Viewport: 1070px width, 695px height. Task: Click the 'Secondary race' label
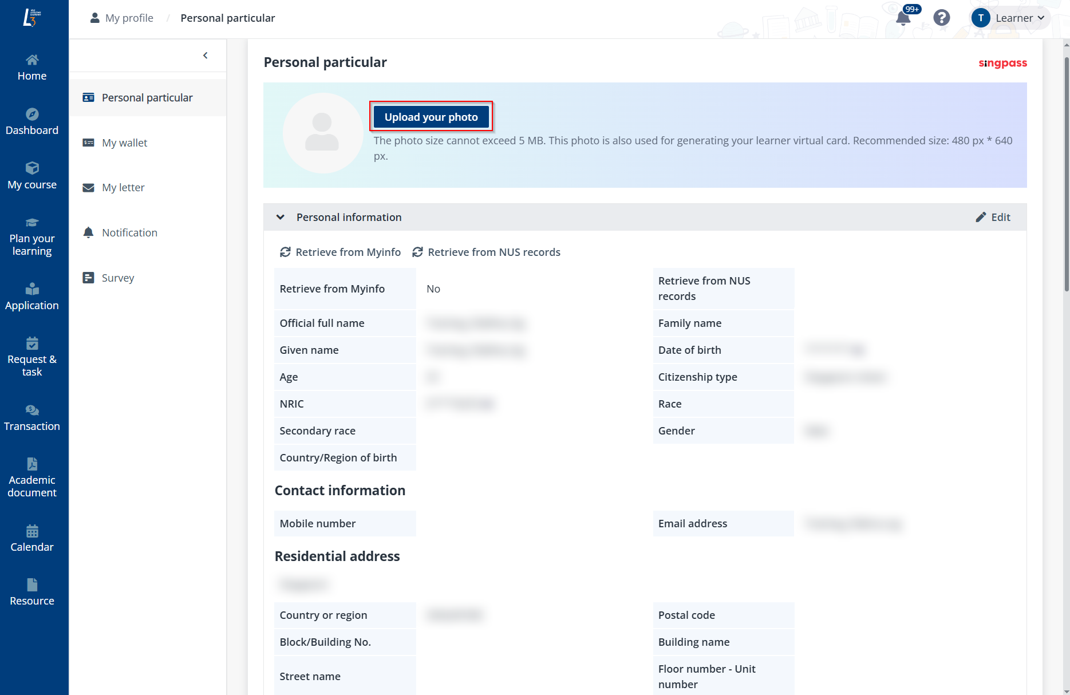click(317, 431)
